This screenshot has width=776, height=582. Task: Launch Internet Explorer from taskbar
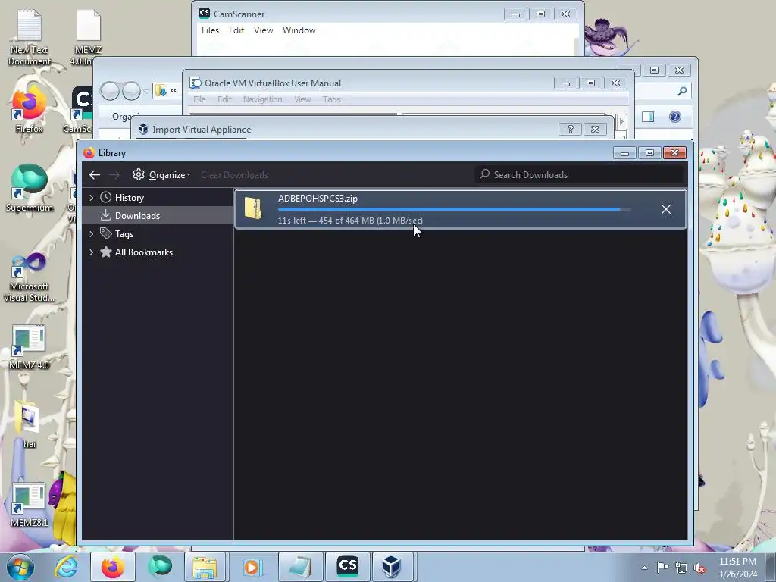point(67,567)
